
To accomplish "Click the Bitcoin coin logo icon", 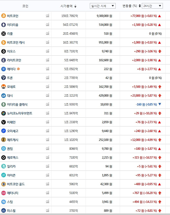I will [4, 16].
